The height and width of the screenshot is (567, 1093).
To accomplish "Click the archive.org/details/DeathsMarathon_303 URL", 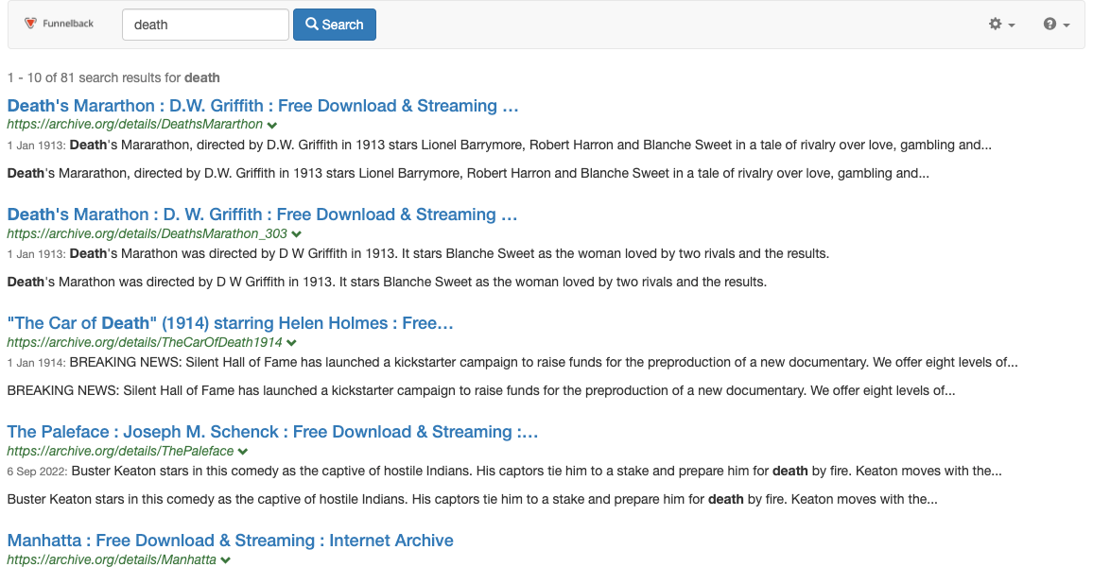I will pyautogui.click(x=147, y=234).
